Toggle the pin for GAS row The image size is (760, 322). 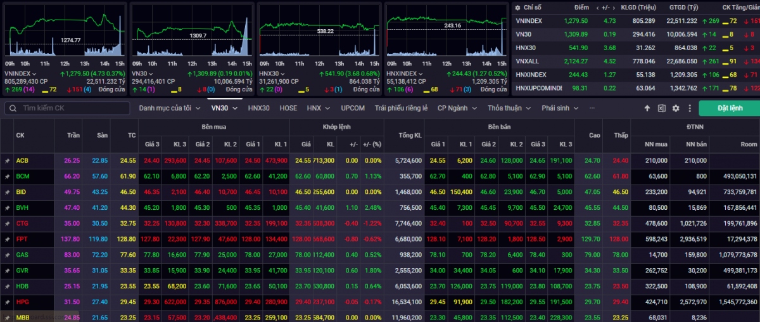pos(8,254)
